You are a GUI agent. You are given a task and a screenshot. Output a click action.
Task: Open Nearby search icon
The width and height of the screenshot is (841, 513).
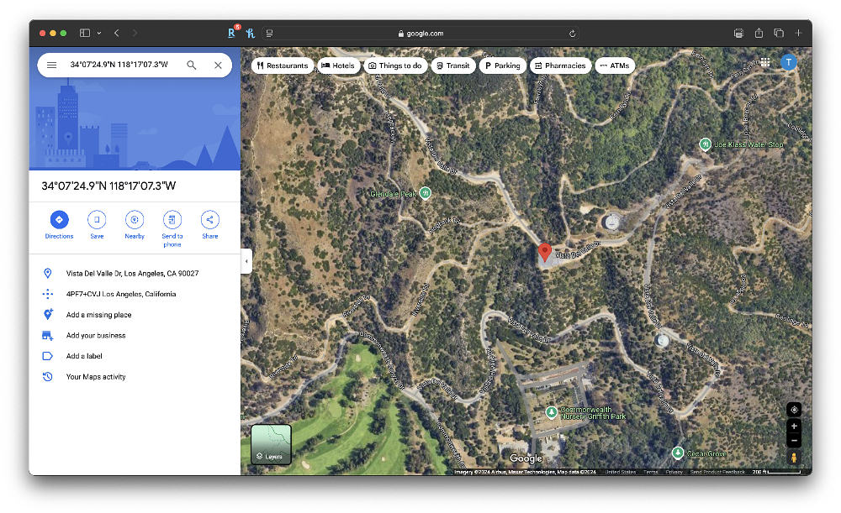coord(135,219)
